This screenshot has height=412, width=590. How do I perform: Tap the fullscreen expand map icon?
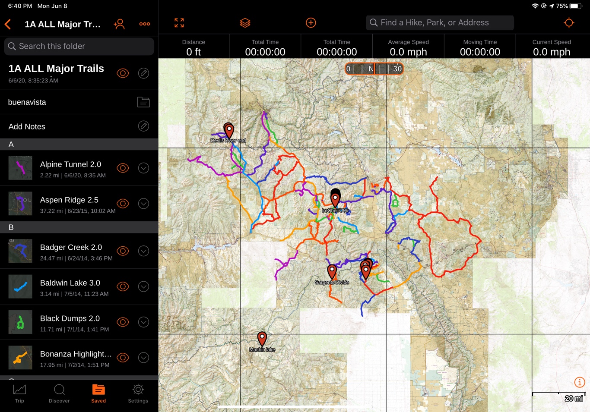coord(179,23)
